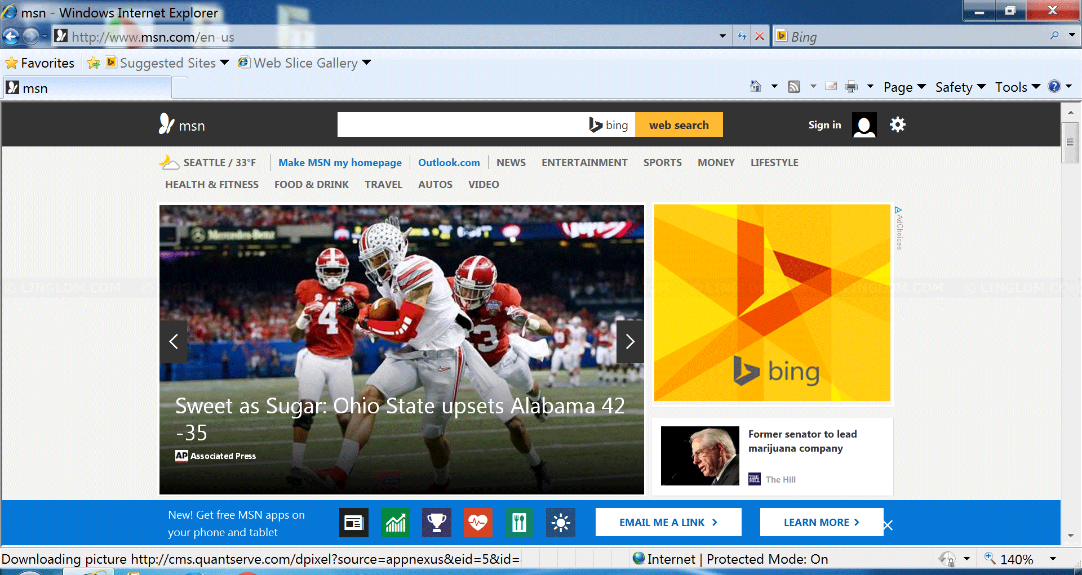Go to the ENTERTAINMENT section
Screen dimensions: 1082x575
(584, 162)
